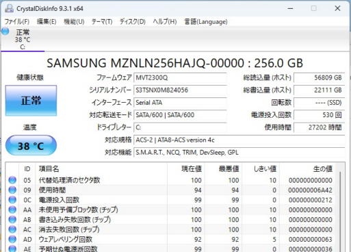
Task: Click the firmware field MVT2300Q
Action: (x=180, y=78)
